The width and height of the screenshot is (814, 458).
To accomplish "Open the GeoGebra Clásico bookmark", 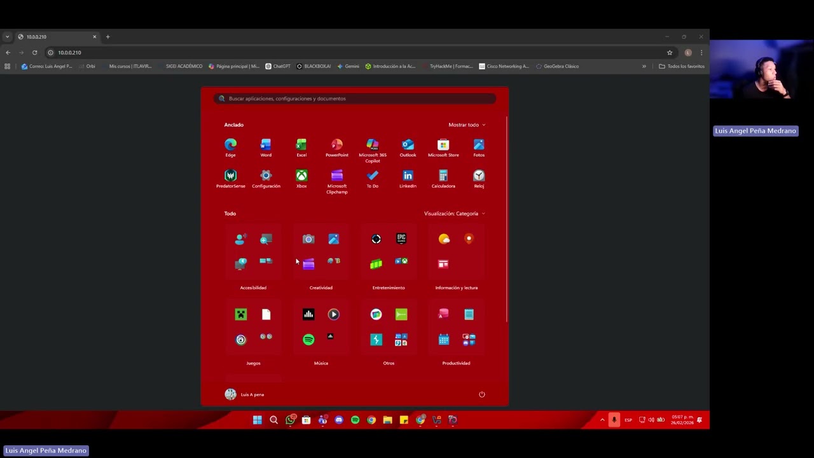I will (557, 66).
